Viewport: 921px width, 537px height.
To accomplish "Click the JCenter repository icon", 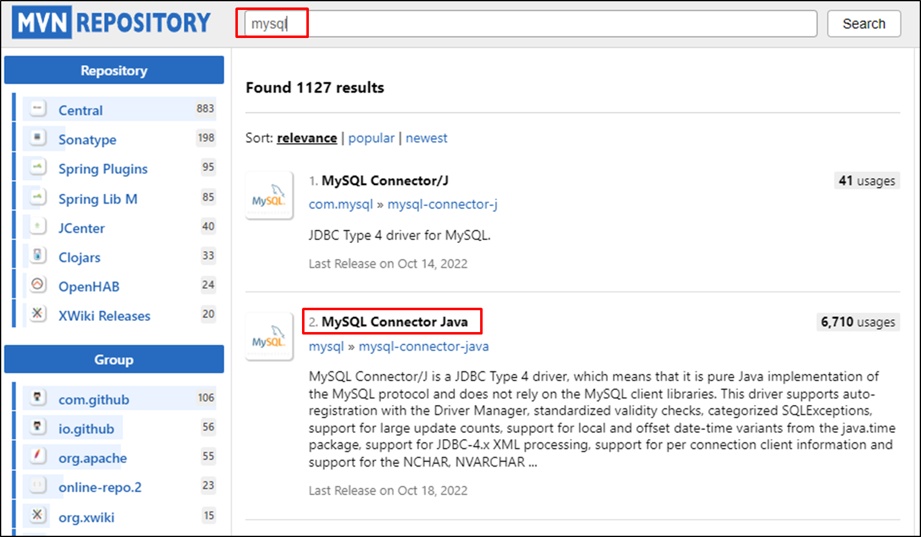I will (x=39, y=227).
